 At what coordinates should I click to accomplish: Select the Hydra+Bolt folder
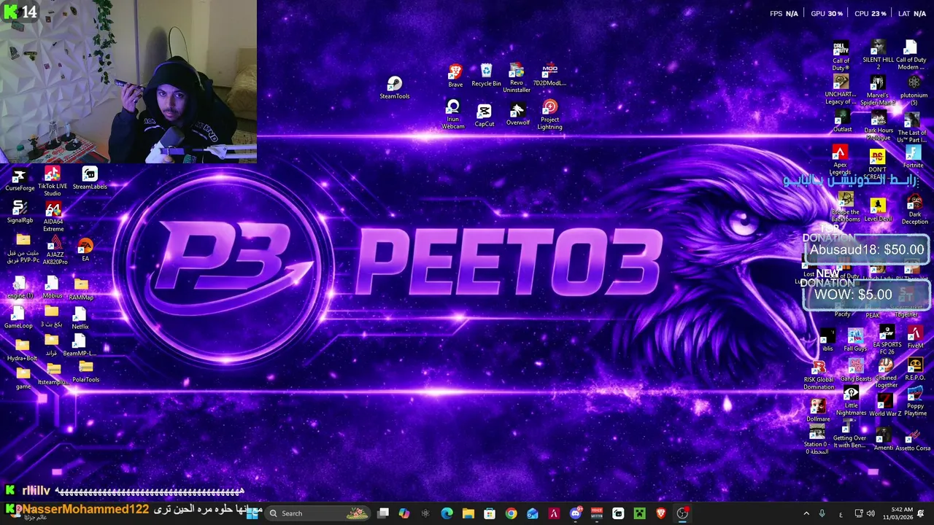pyautogui.click(x=22, y=350)
